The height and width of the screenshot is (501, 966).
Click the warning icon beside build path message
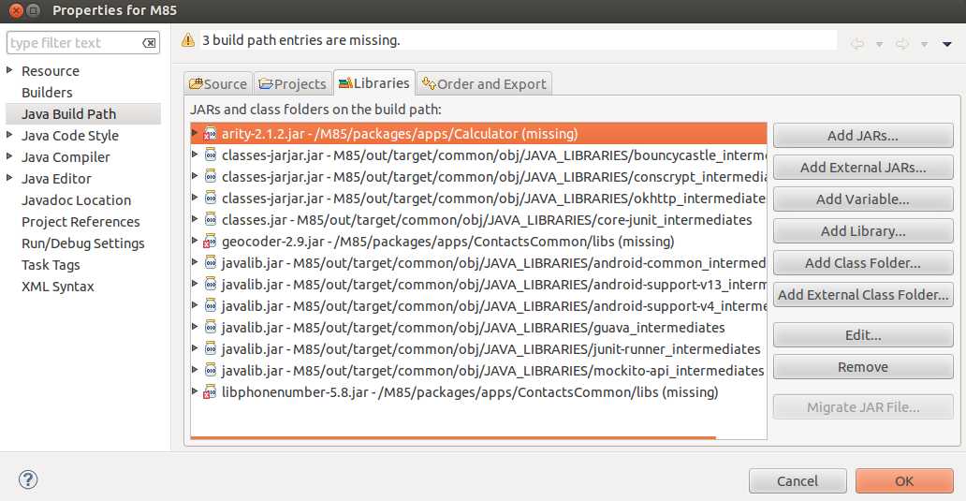coord(188,40)
